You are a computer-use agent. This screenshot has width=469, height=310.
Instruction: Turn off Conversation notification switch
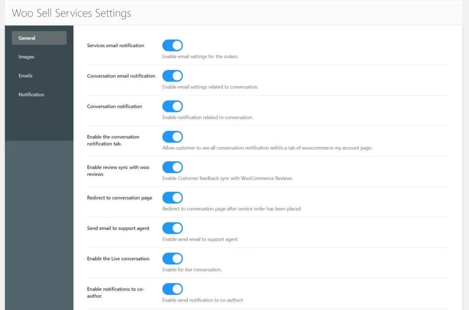(172, 106)
